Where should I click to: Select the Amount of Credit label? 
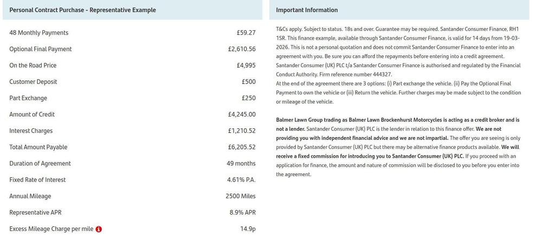(32, 114)
